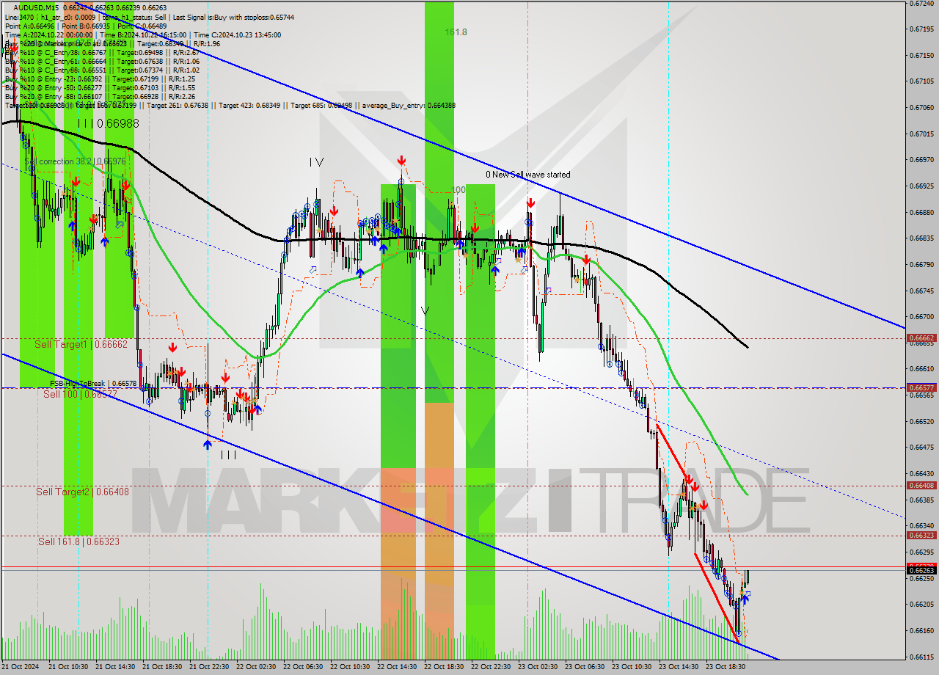Click the 'Sell correction 38.2 | 0.66976' label

coord(75,161)
